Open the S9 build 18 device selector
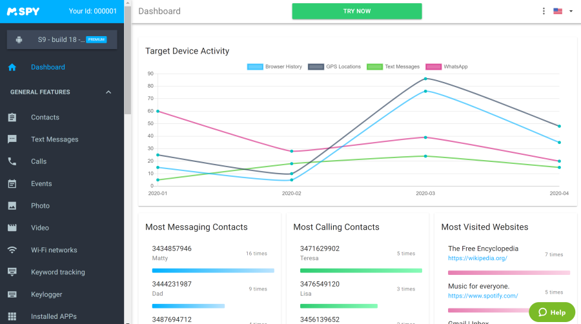This screenshot has height=324, width=581. tap(62, 39)
